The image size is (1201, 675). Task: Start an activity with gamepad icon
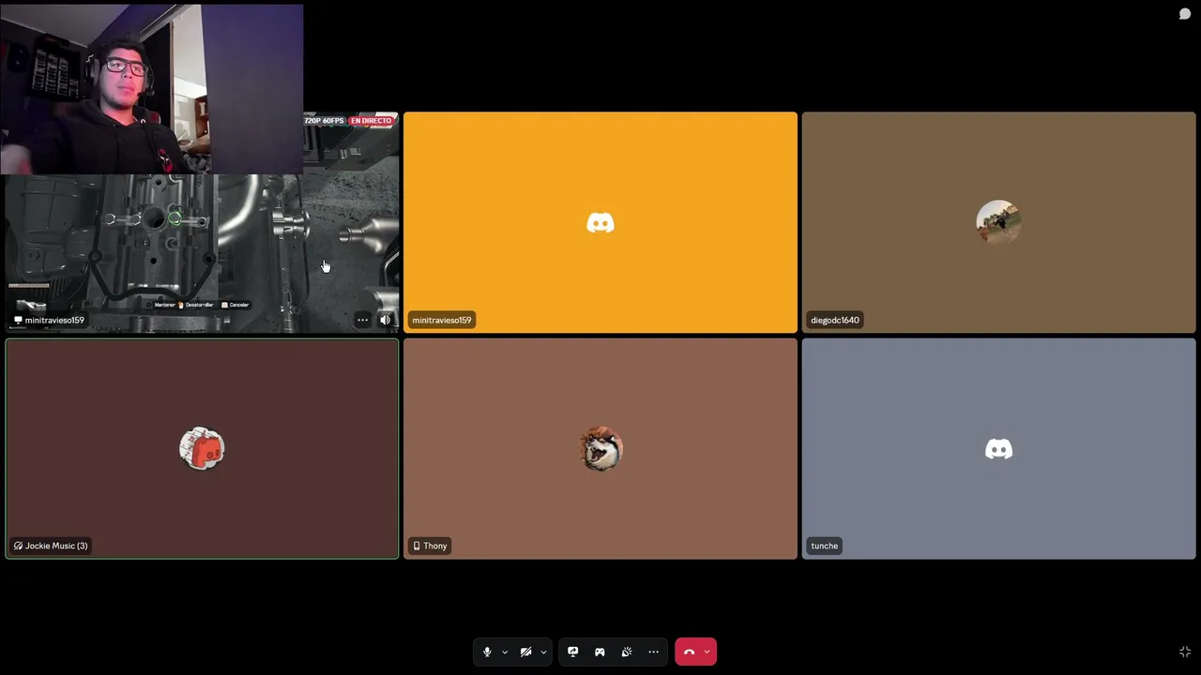(600, 652)
